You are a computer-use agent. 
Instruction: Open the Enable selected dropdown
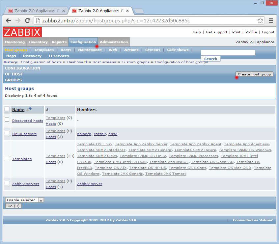coord(25,200)
